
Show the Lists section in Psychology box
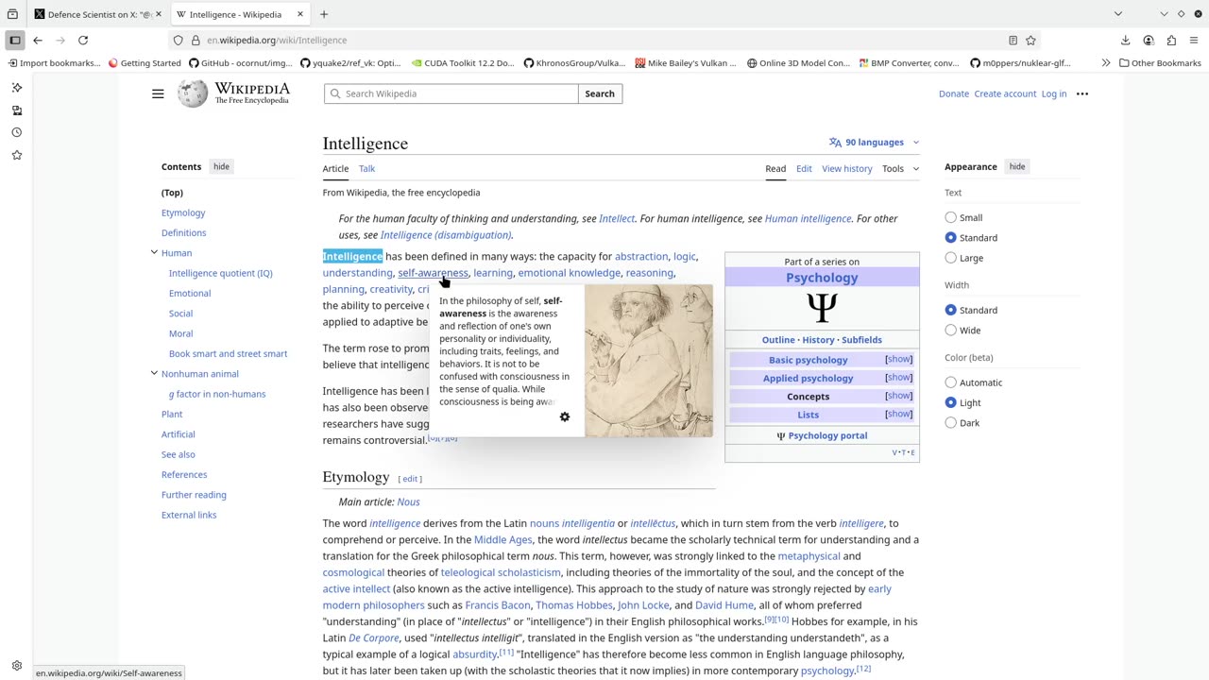898,414
